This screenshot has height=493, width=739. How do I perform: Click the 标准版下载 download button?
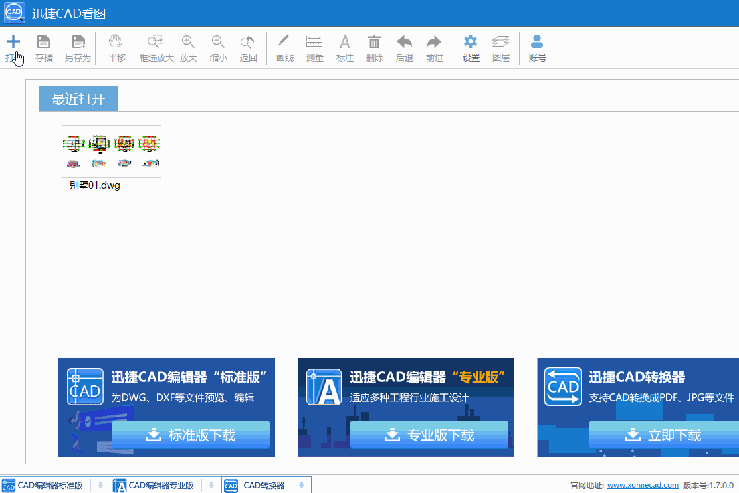(x=191, y=435)
